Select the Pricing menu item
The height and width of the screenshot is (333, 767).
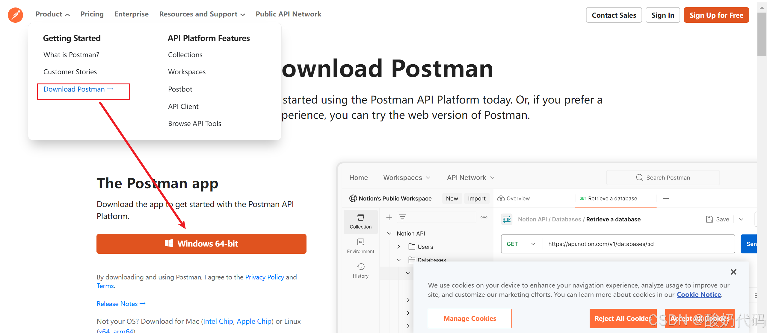tap(92, 14)
